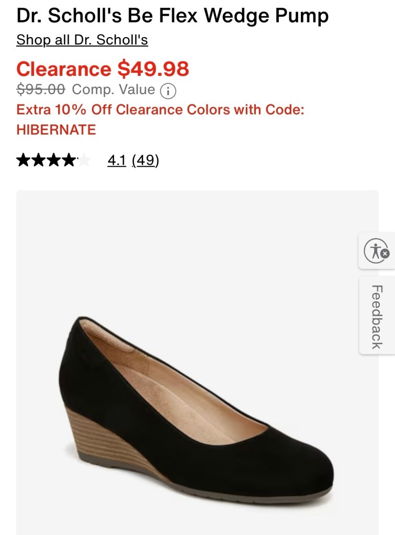Click the Dr. Scholl's Be Flex Wedge Pump title
The width and height of the screenshot is (395, 535).
pyautogui.click(x=173, y=16)
